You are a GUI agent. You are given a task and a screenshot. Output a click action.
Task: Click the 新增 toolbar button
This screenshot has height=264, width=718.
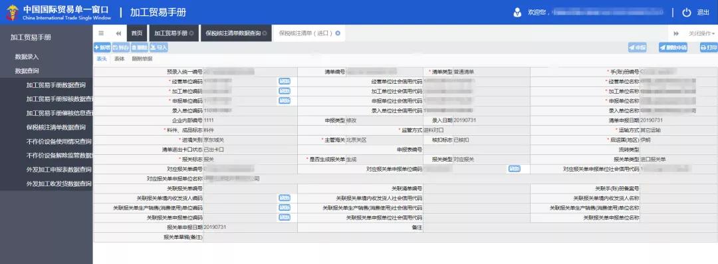102,47
